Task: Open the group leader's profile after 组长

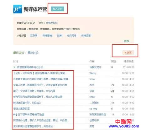Action: coord(52,23)
